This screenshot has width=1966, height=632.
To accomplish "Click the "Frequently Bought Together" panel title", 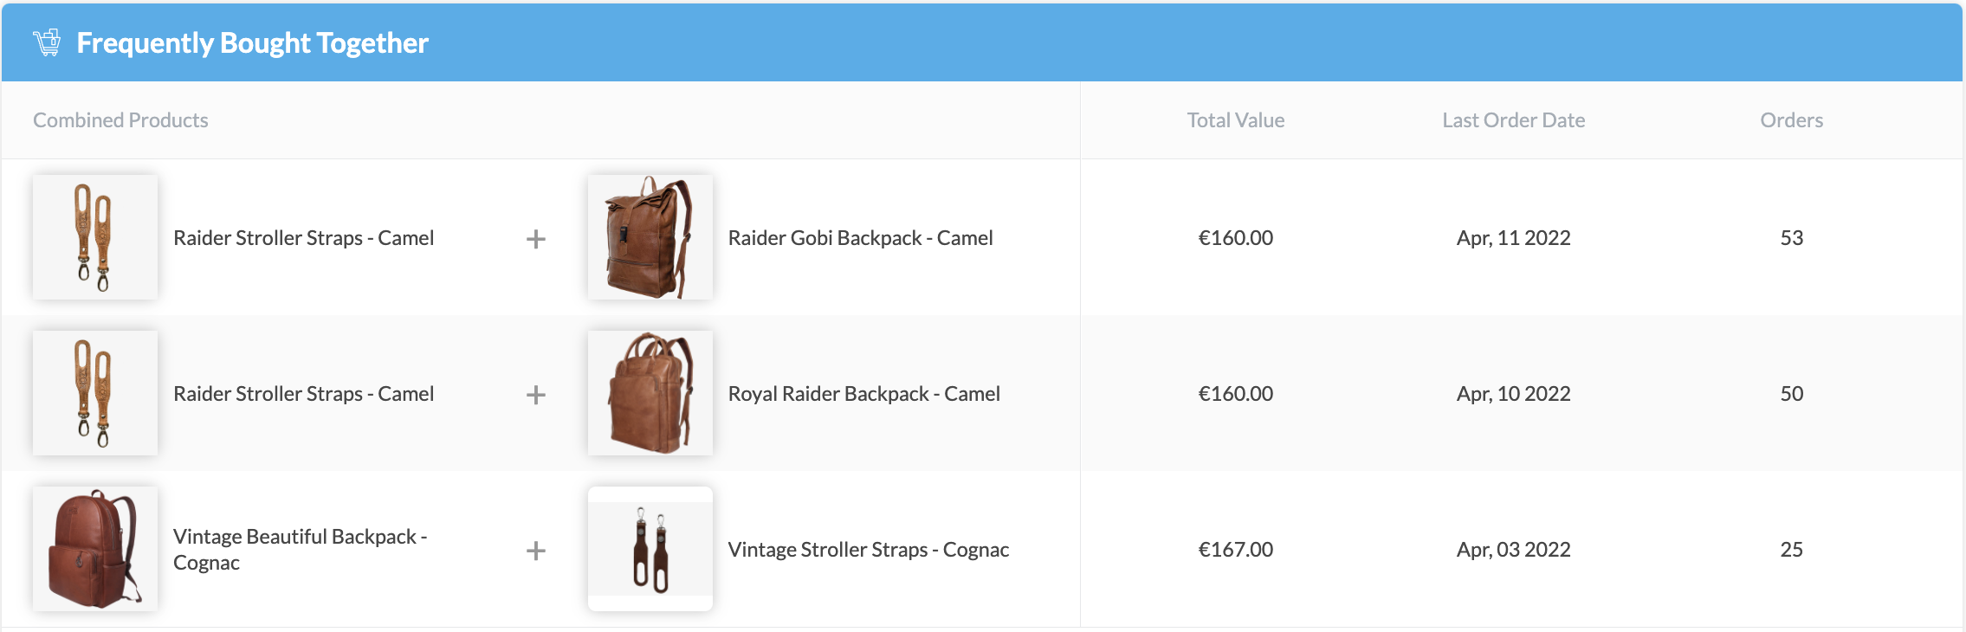I will 252,42.
